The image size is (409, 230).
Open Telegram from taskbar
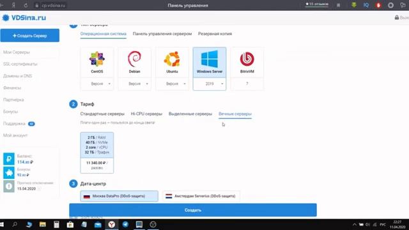(x=125, y=224)
